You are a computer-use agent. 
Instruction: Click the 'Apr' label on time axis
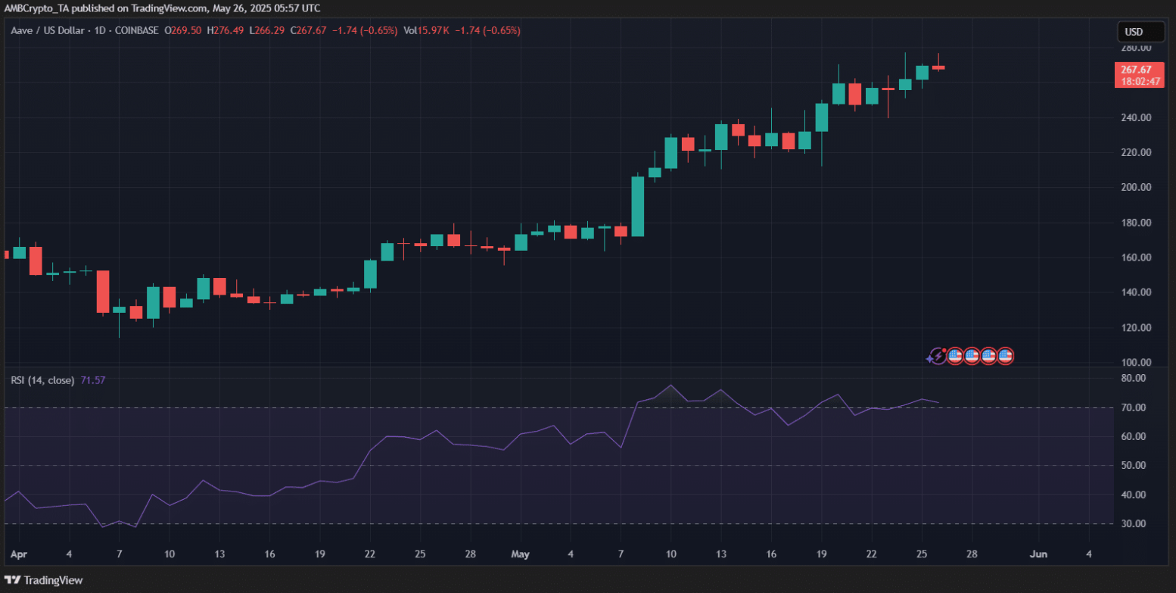tap(20, 554)
